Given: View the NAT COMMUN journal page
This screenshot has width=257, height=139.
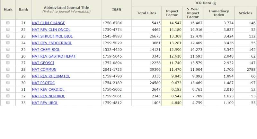Looking at the screenshot, I should click(44, 69).
